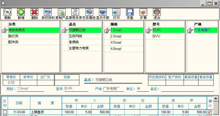Select category 配件类
This screenshot has height=116, width=220.
point(34,42)
